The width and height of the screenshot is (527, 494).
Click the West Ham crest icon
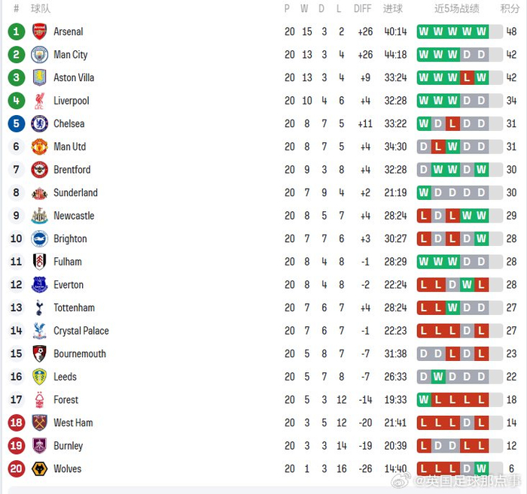click(x=39, y=423)
